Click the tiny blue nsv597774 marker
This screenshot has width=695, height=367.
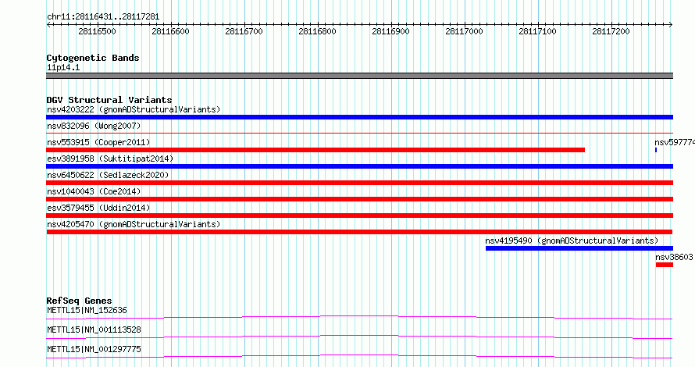tap(656, 150)
